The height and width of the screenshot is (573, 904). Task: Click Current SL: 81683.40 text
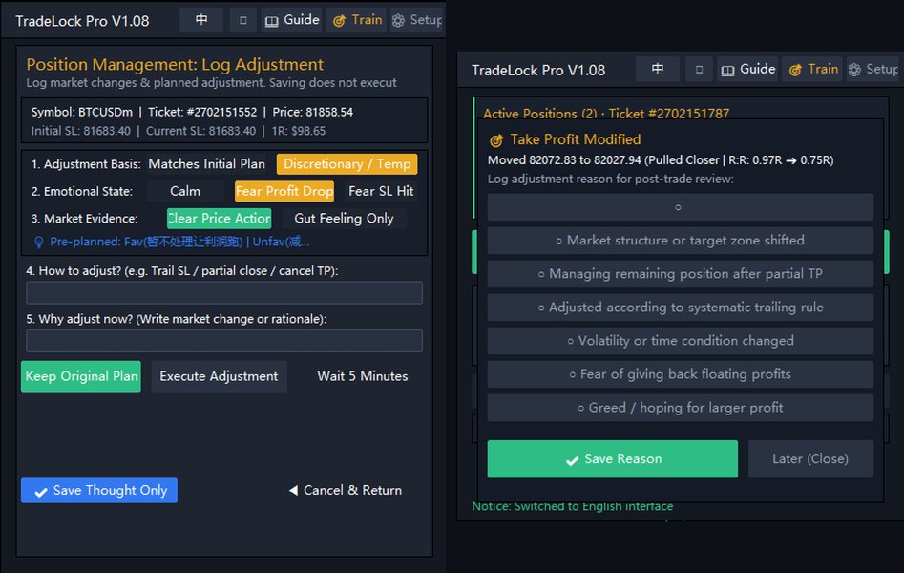[200, 131]
